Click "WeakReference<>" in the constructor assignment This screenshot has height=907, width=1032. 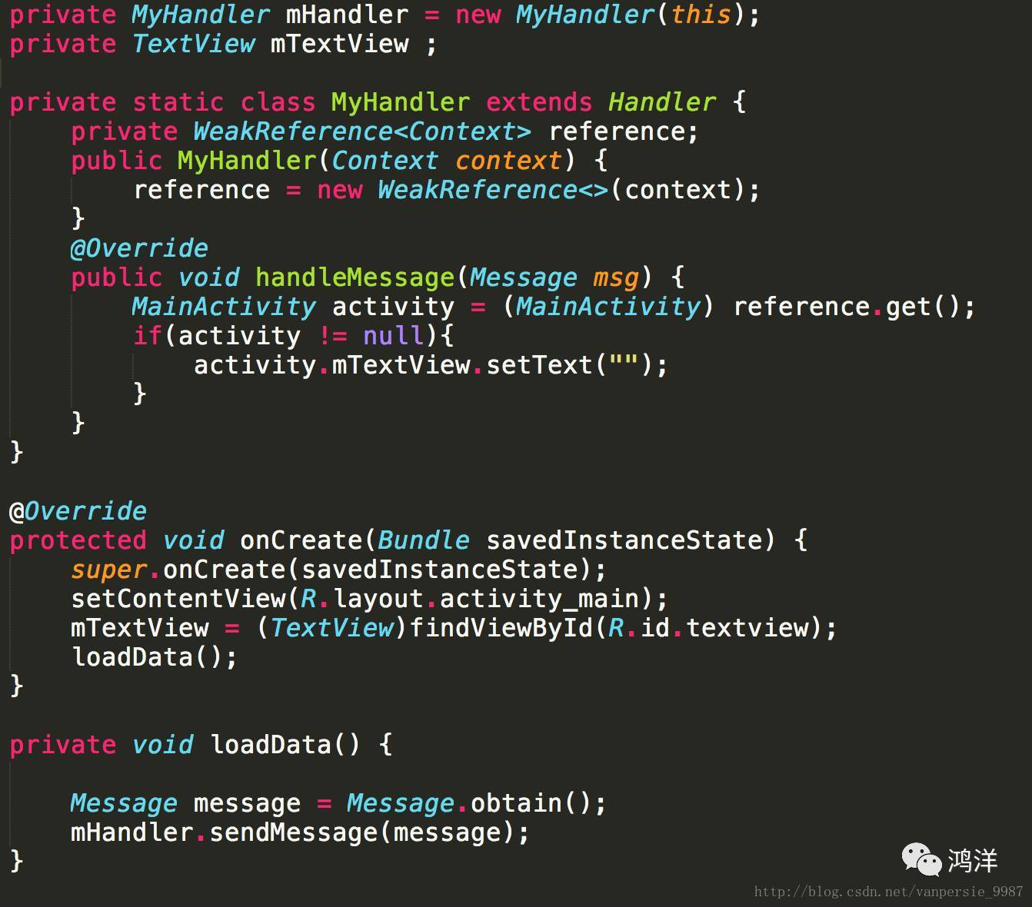[x=493, y=190]
